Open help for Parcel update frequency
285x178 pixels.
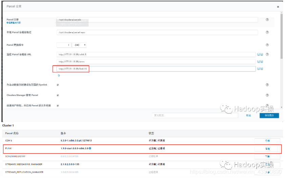coord(267,45)
